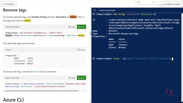Click the $subscription code line

click(x=45, y=84)
